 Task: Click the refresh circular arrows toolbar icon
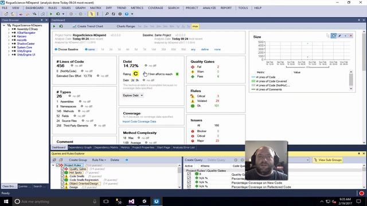(x=114, y=14)
